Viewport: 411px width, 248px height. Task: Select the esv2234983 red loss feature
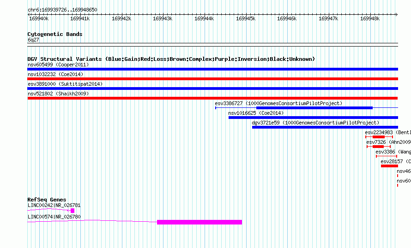379,137
